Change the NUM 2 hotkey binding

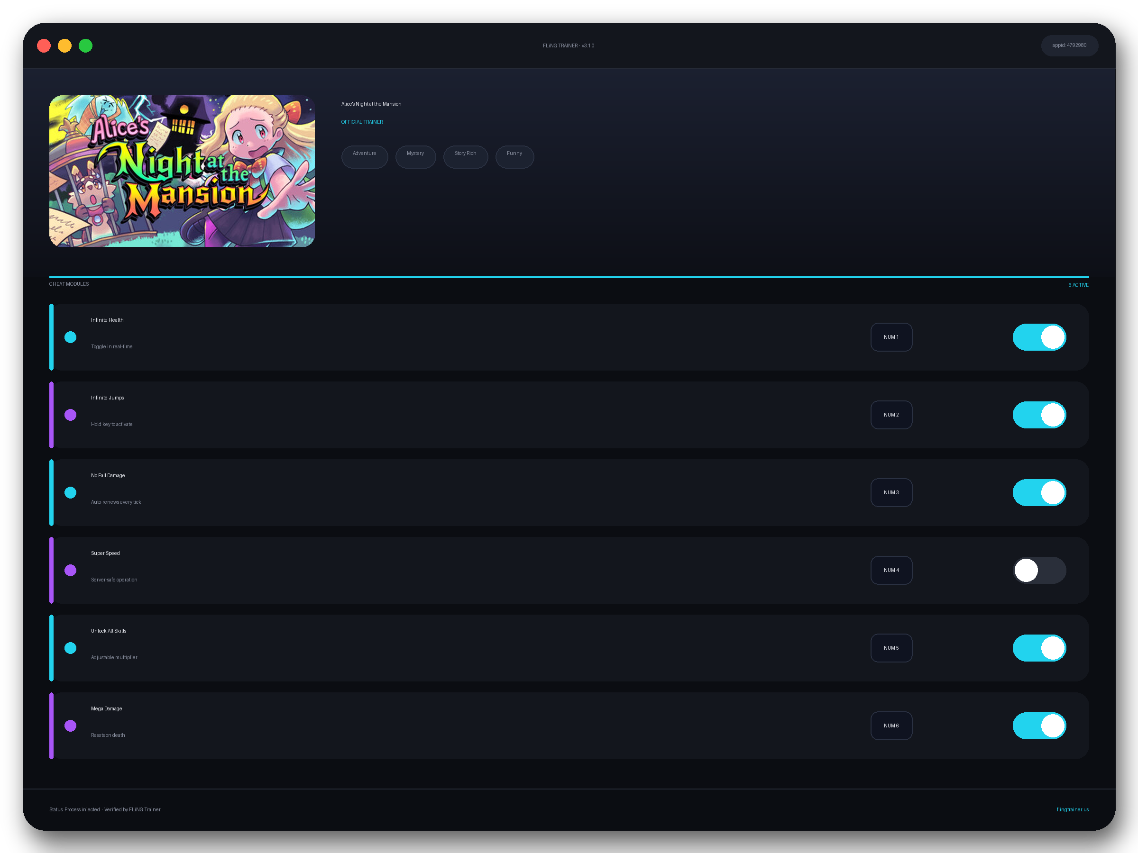pyautogui.click(x=891, y=415)
